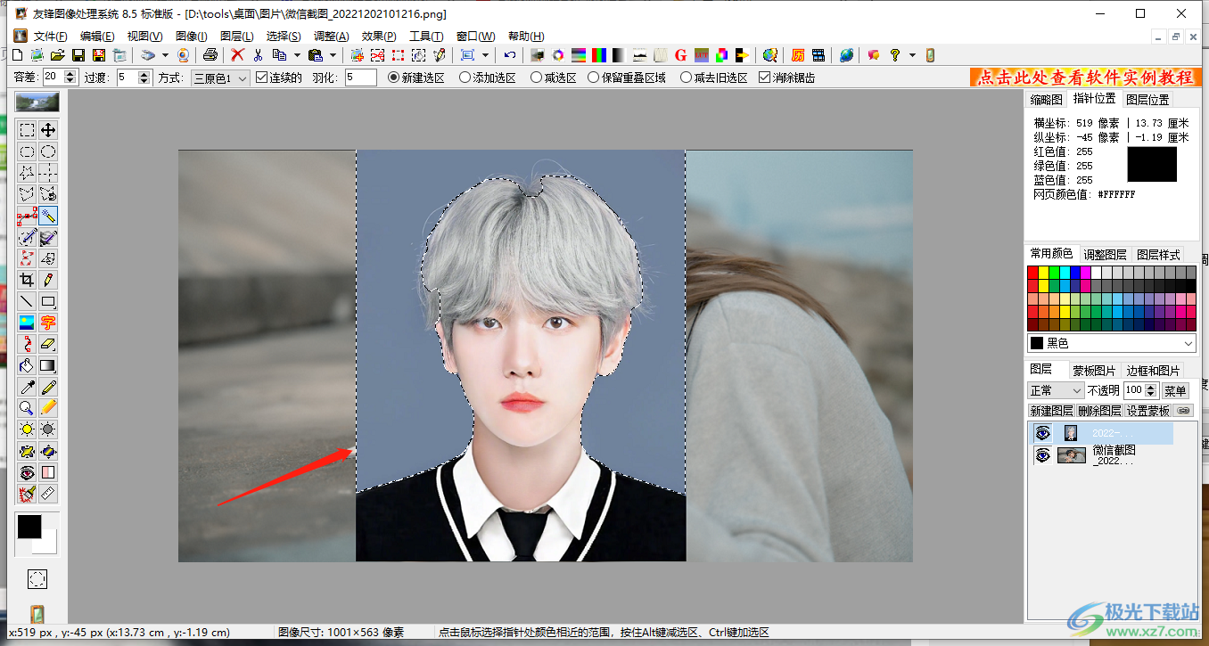Click the 删除图层 button

[x=1099, y=411]
